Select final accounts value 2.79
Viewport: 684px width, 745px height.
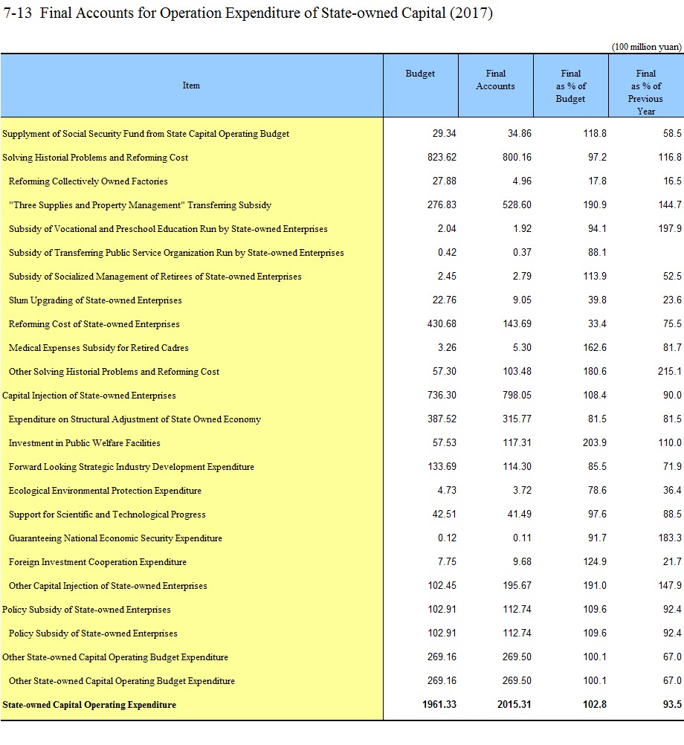click(522, 276)
